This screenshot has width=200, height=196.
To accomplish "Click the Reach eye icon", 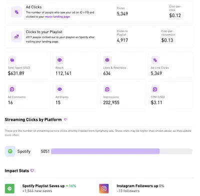I will point(59,60).
